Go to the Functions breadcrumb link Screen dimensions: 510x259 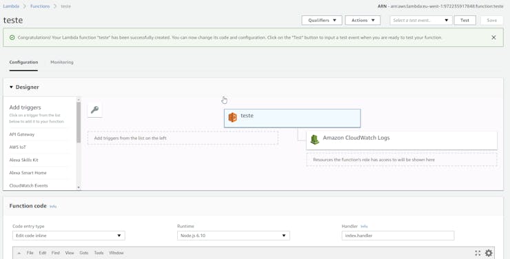[40, 6]
